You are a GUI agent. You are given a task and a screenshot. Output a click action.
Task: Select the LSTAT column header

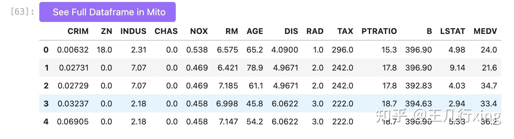point(452,31)
